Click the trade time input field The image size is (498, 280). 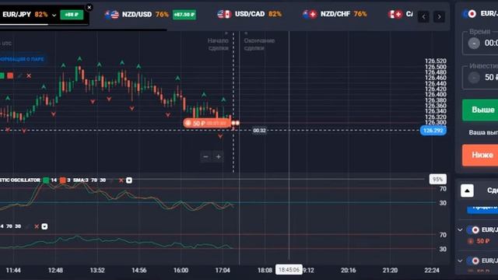480,43
